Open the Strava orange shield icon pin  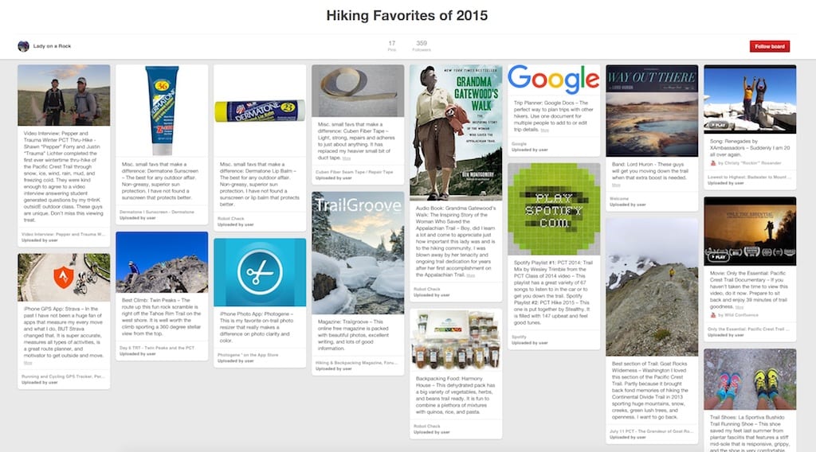[64, 278]
